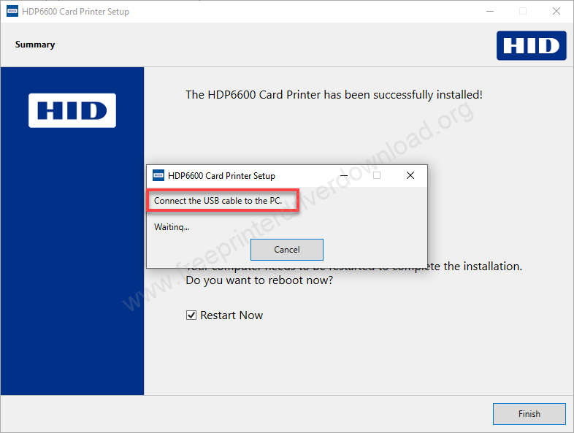Close the main Setup window
The width and height of the screenshot is (574, 433).
click(556, 12)
